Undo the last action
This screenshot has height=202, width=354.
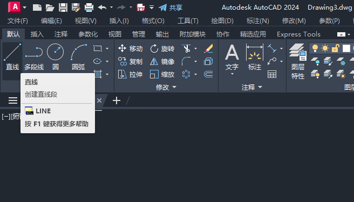[x=103, y=8]
